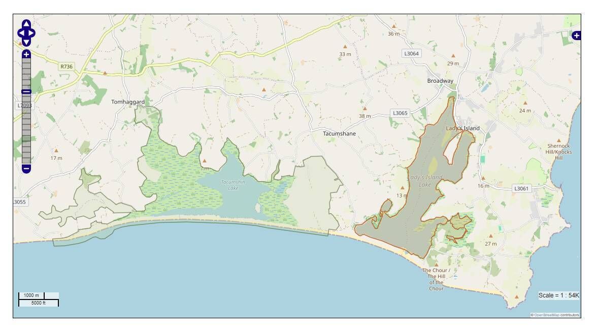Image resolution: width=598 pixels, height=333 pixels.
Task: Click the L3065 road shield
Action: tap(400, 113)
